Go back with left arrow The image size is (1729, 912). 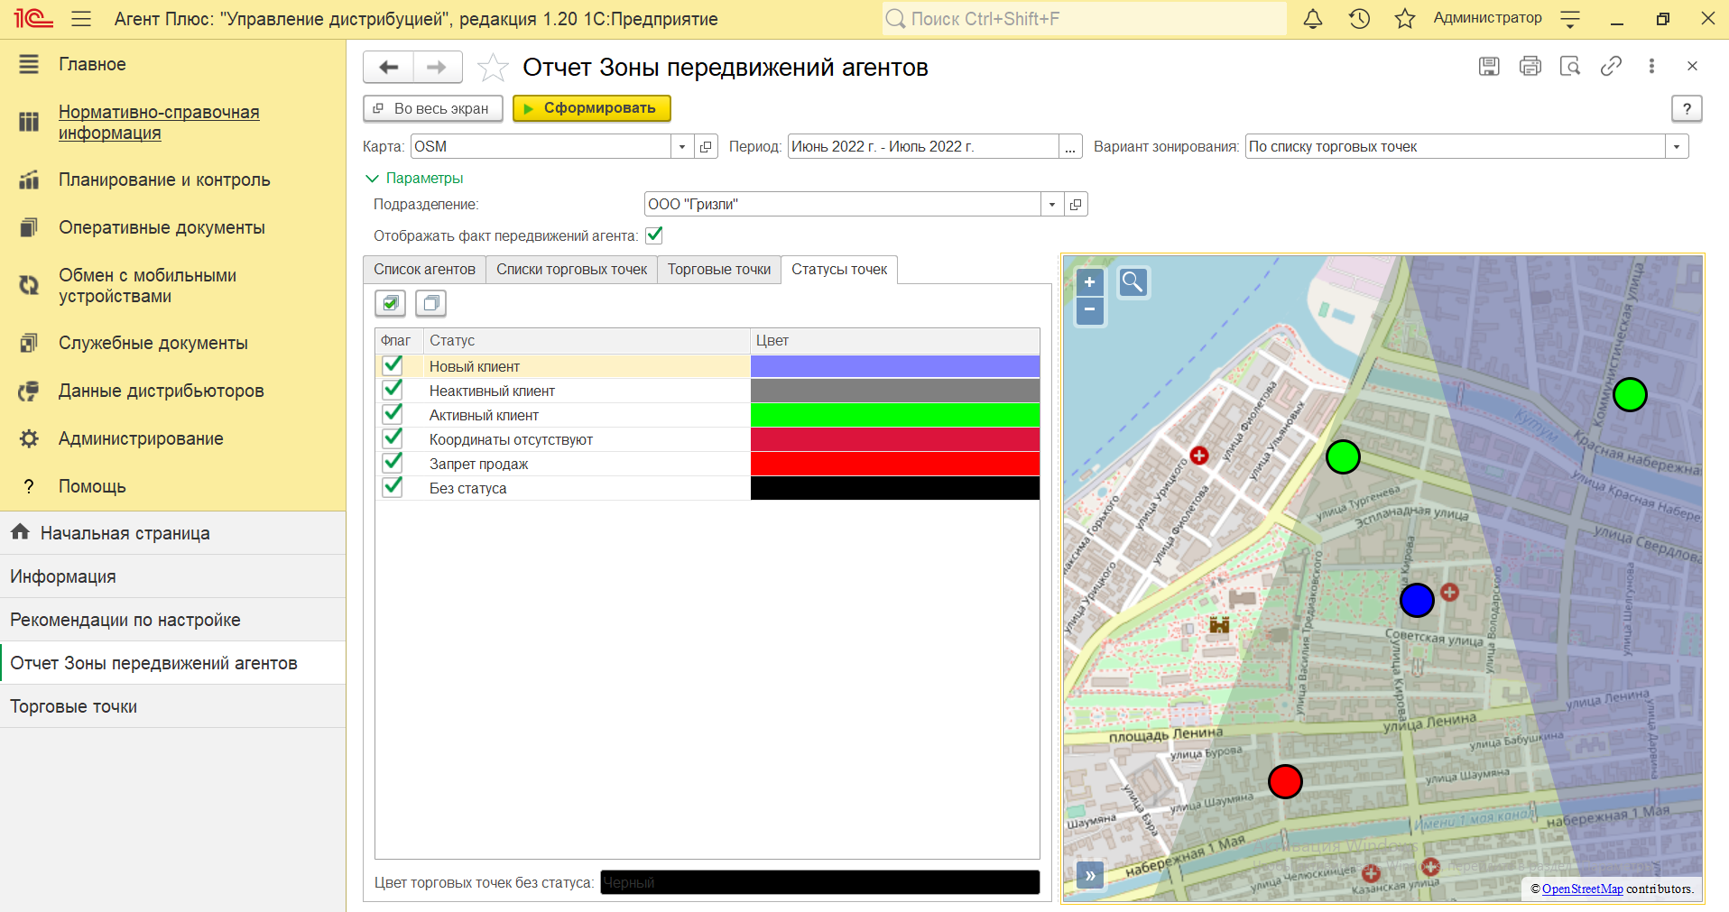389,67
